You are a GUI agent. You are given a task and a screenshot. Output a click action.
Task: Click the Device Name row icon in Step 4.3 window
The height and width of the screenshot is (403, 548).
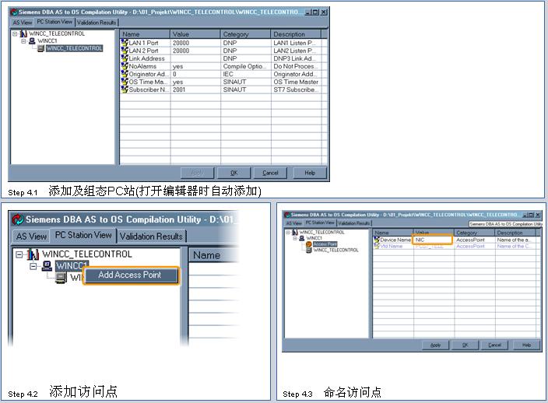pos(377,240)
